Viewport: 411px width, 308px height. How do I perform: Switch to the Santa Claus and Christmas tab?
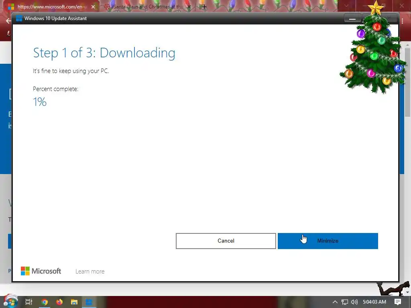148,7
